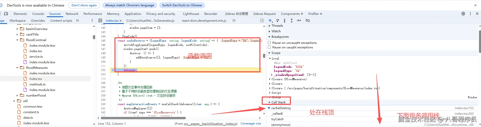This screenshot has width=481, height=127.
Task: Click the file navigator vertical scrollbar
Action: [x=94, y=37]
